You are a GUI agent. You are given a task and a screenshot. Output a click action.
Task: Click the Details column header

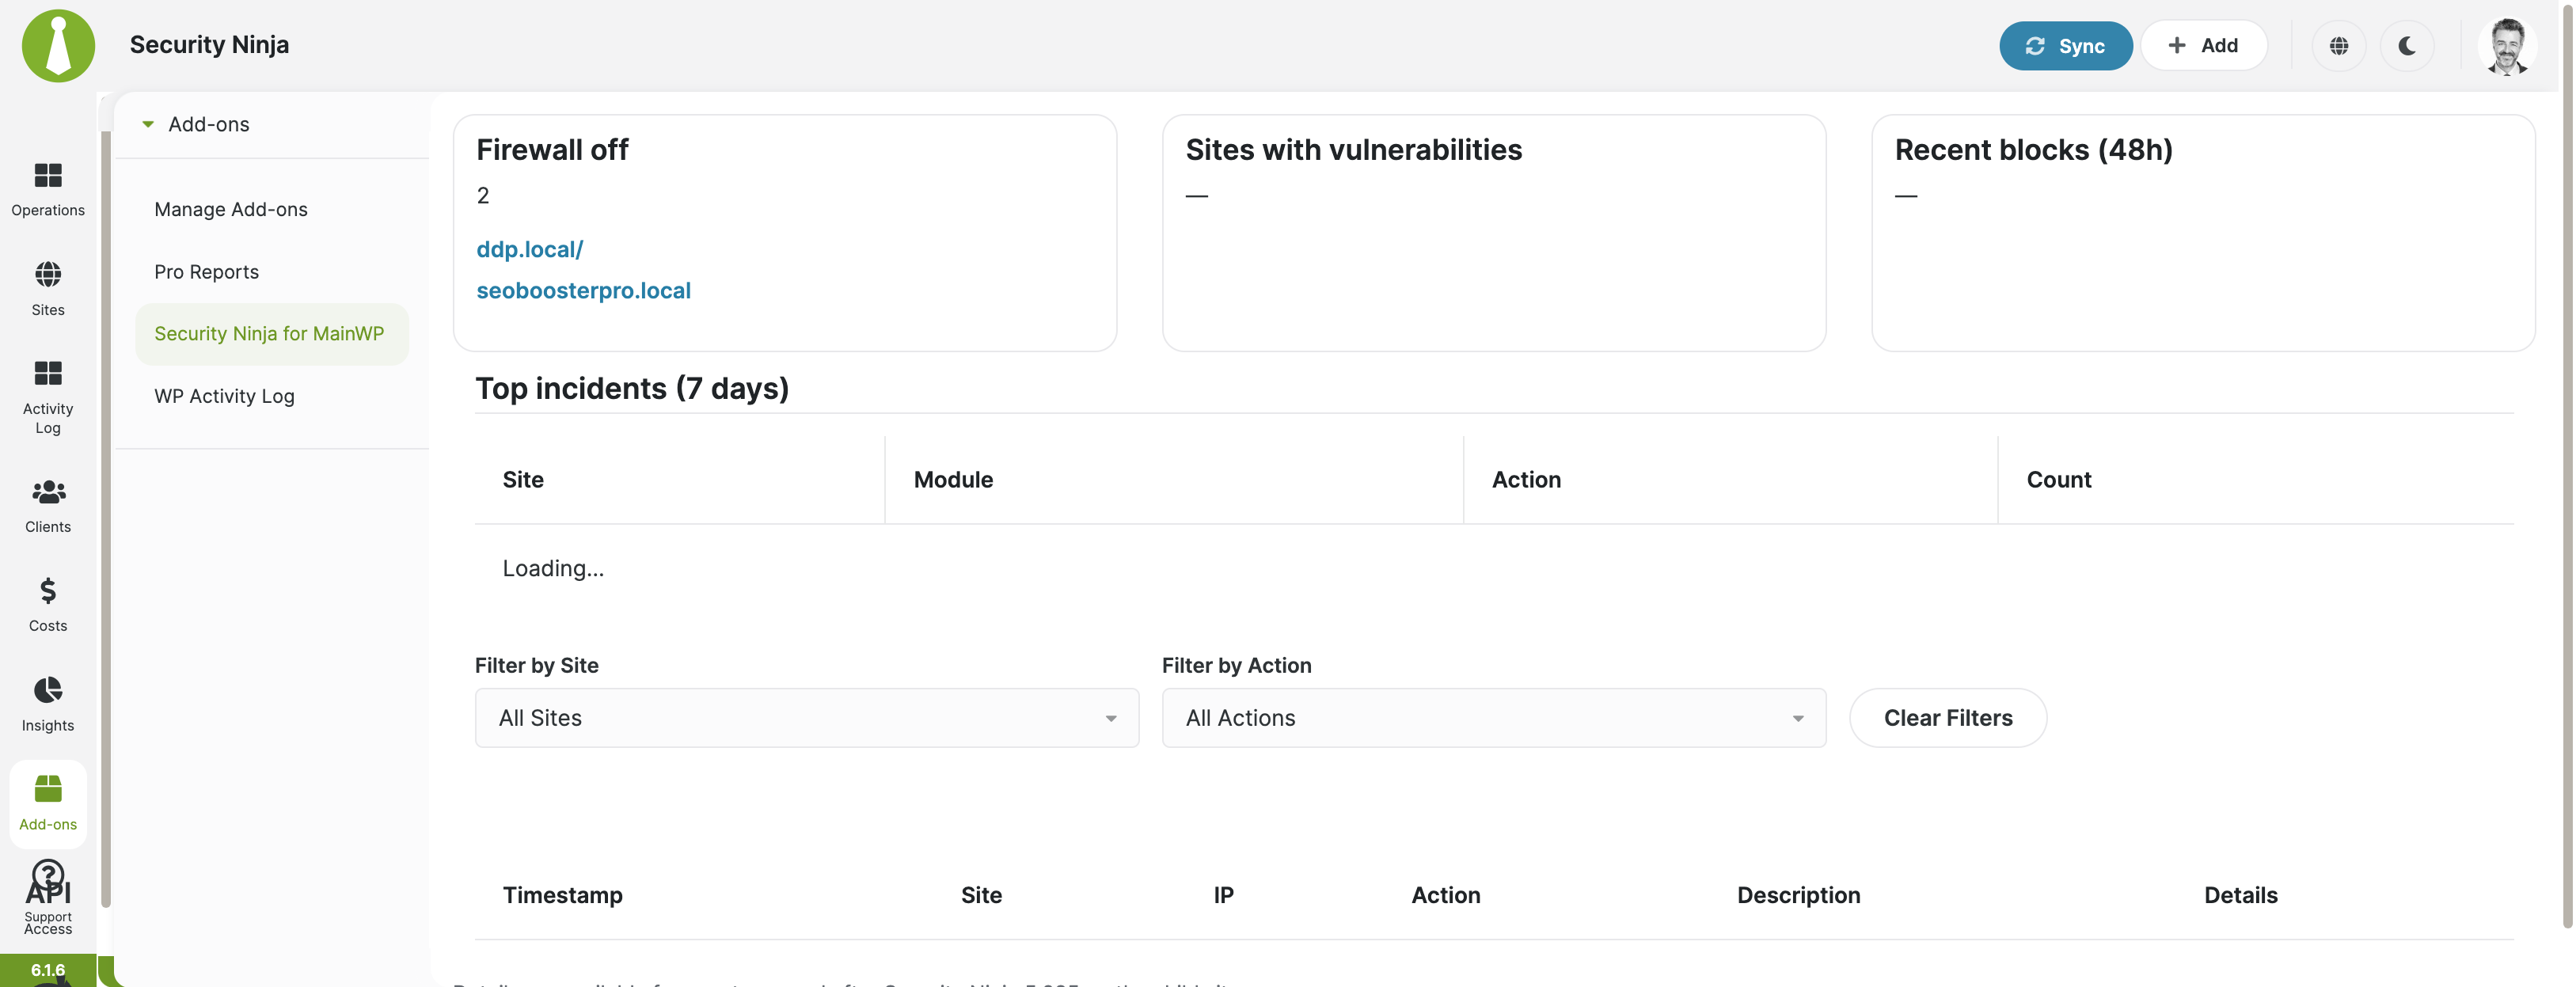2241,895
